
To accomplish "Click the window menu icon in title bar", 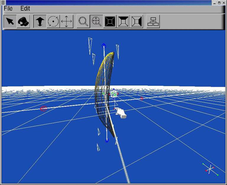I will [x=3, y=2].
